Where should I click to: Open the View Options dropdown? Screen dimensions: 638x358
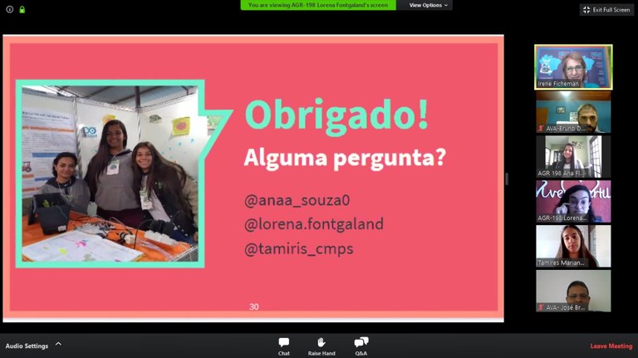[430, 5]
